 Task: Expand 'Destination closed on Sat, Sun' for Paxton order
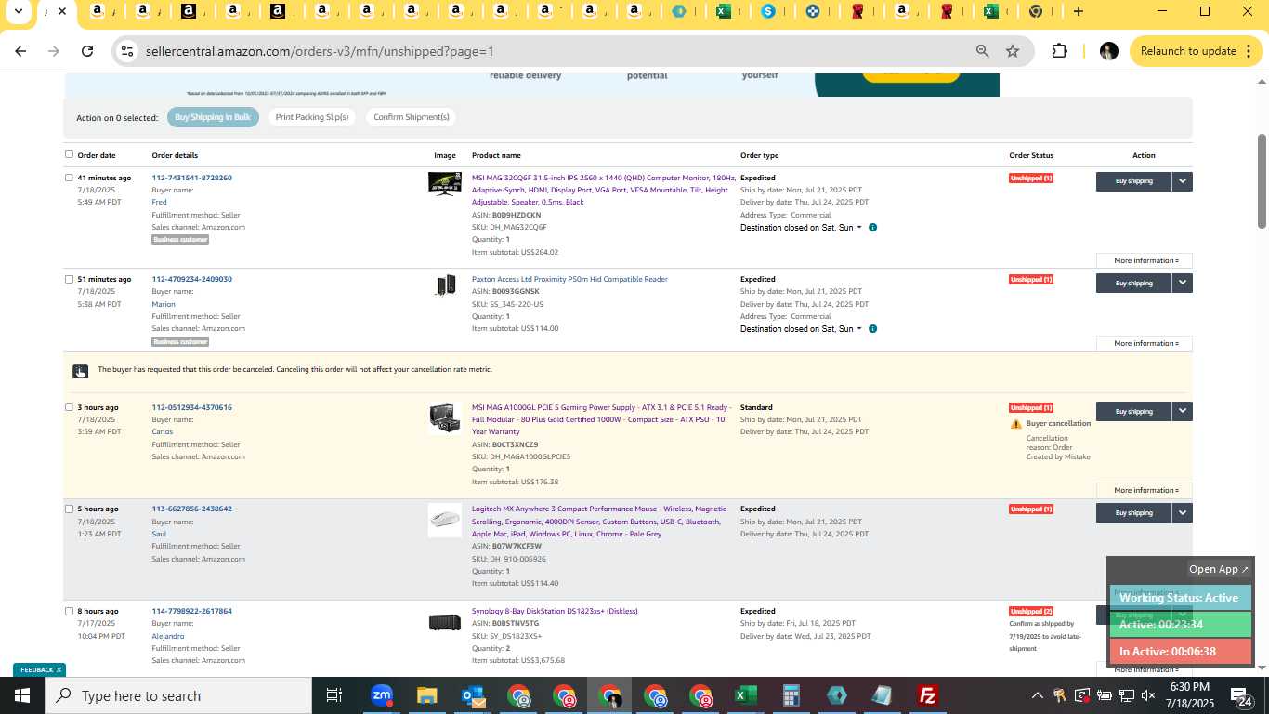click(x=801, y=328)
